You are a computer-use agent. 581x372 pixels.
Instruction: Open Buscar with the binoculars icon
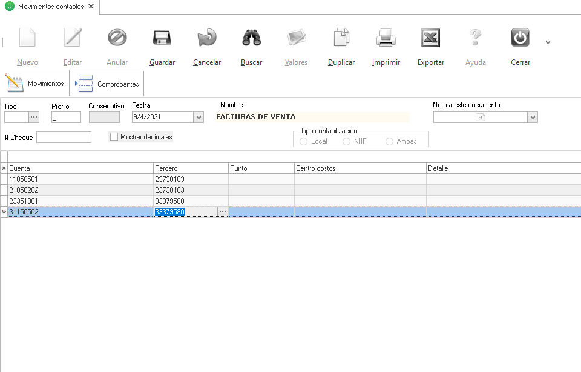coord(251,39)
